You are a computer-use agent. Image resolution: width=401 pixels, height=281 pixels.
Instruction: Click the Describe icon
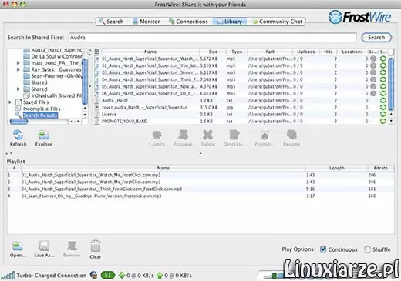pos(234,135)
